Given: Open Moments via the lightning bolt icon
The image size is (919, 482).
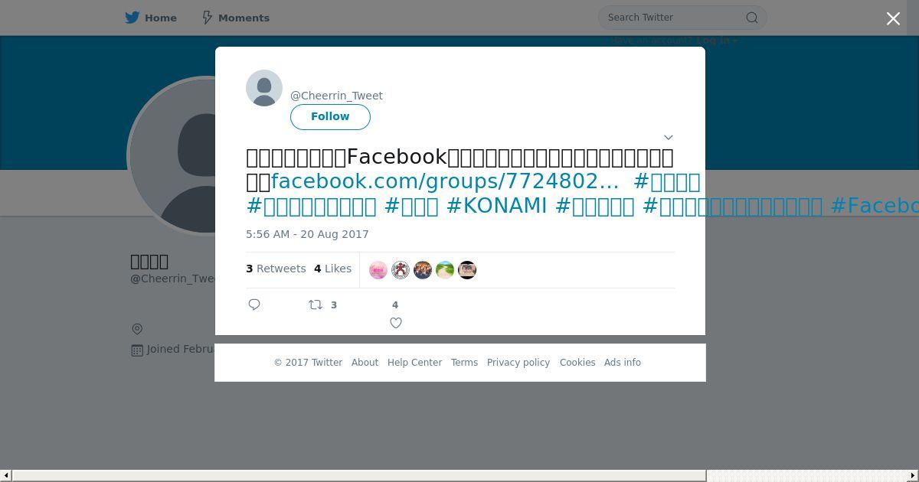Looking at the screenshot, I should (207, 18).
